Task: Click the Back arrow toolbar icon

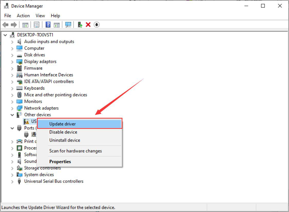Action: [6, 25]
